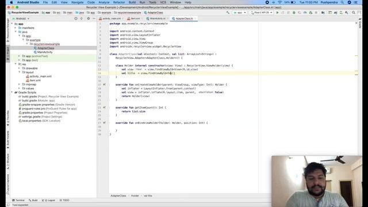Open the profiler gauge icon in toolbar

(305, 13)
